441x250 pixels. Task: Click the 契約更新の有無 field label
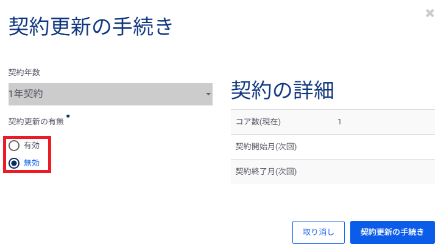click(36, 121)
